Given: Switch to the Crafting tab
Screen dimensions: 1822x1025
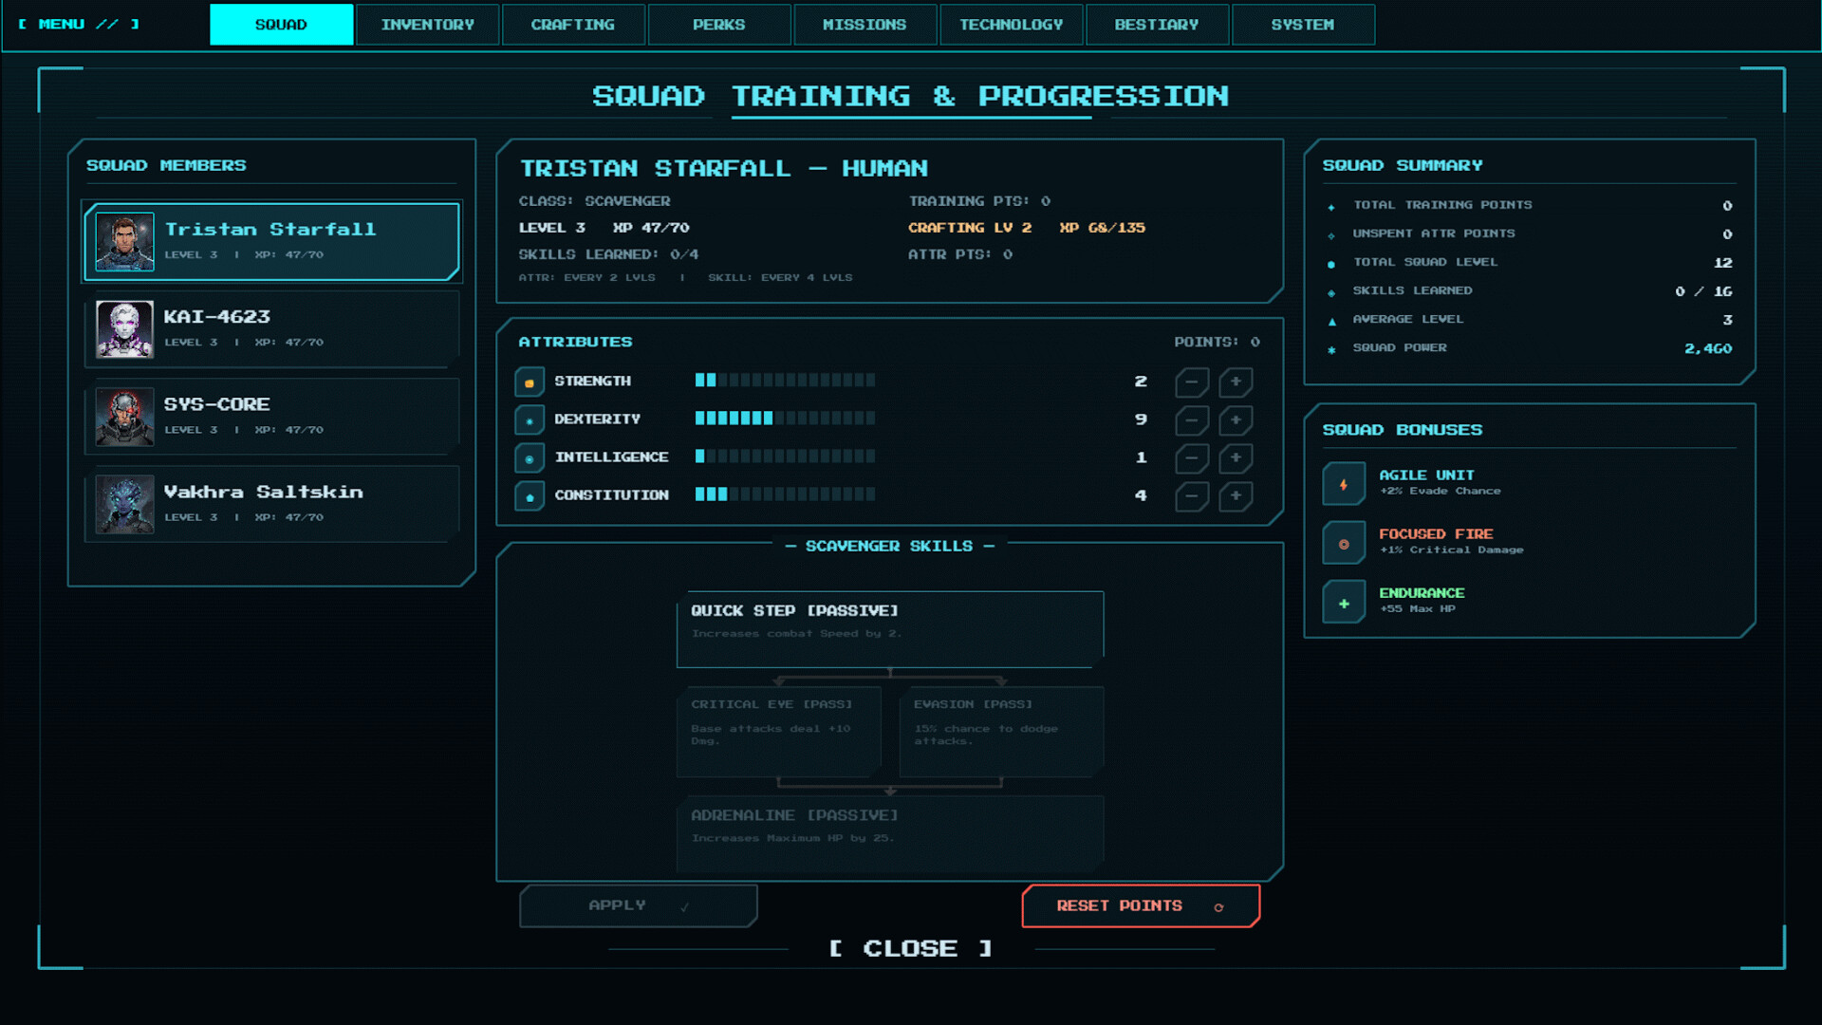Looking at the screenshot, I should pos(573,25).
